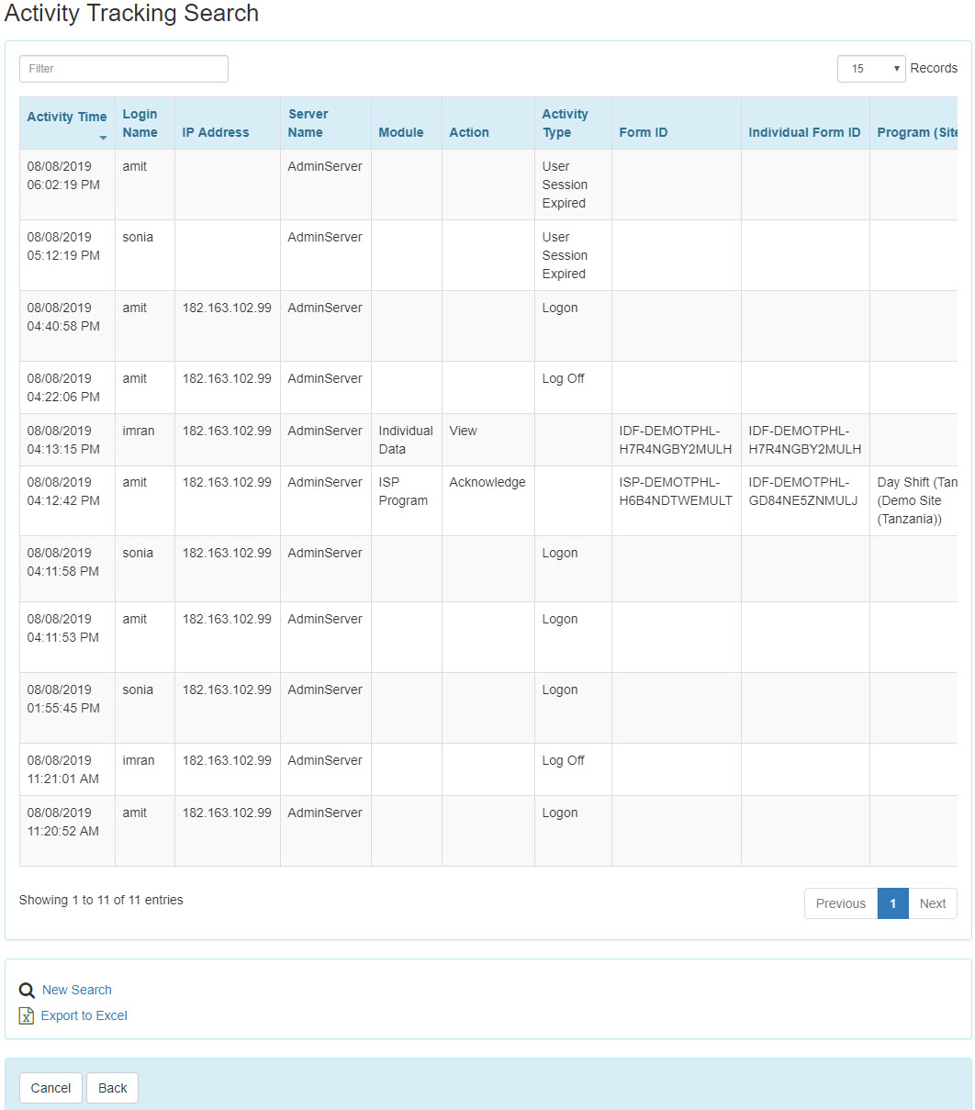Sort by Login Name column
The height and width of the screenshot is (1110, 975).
(145, 123)
